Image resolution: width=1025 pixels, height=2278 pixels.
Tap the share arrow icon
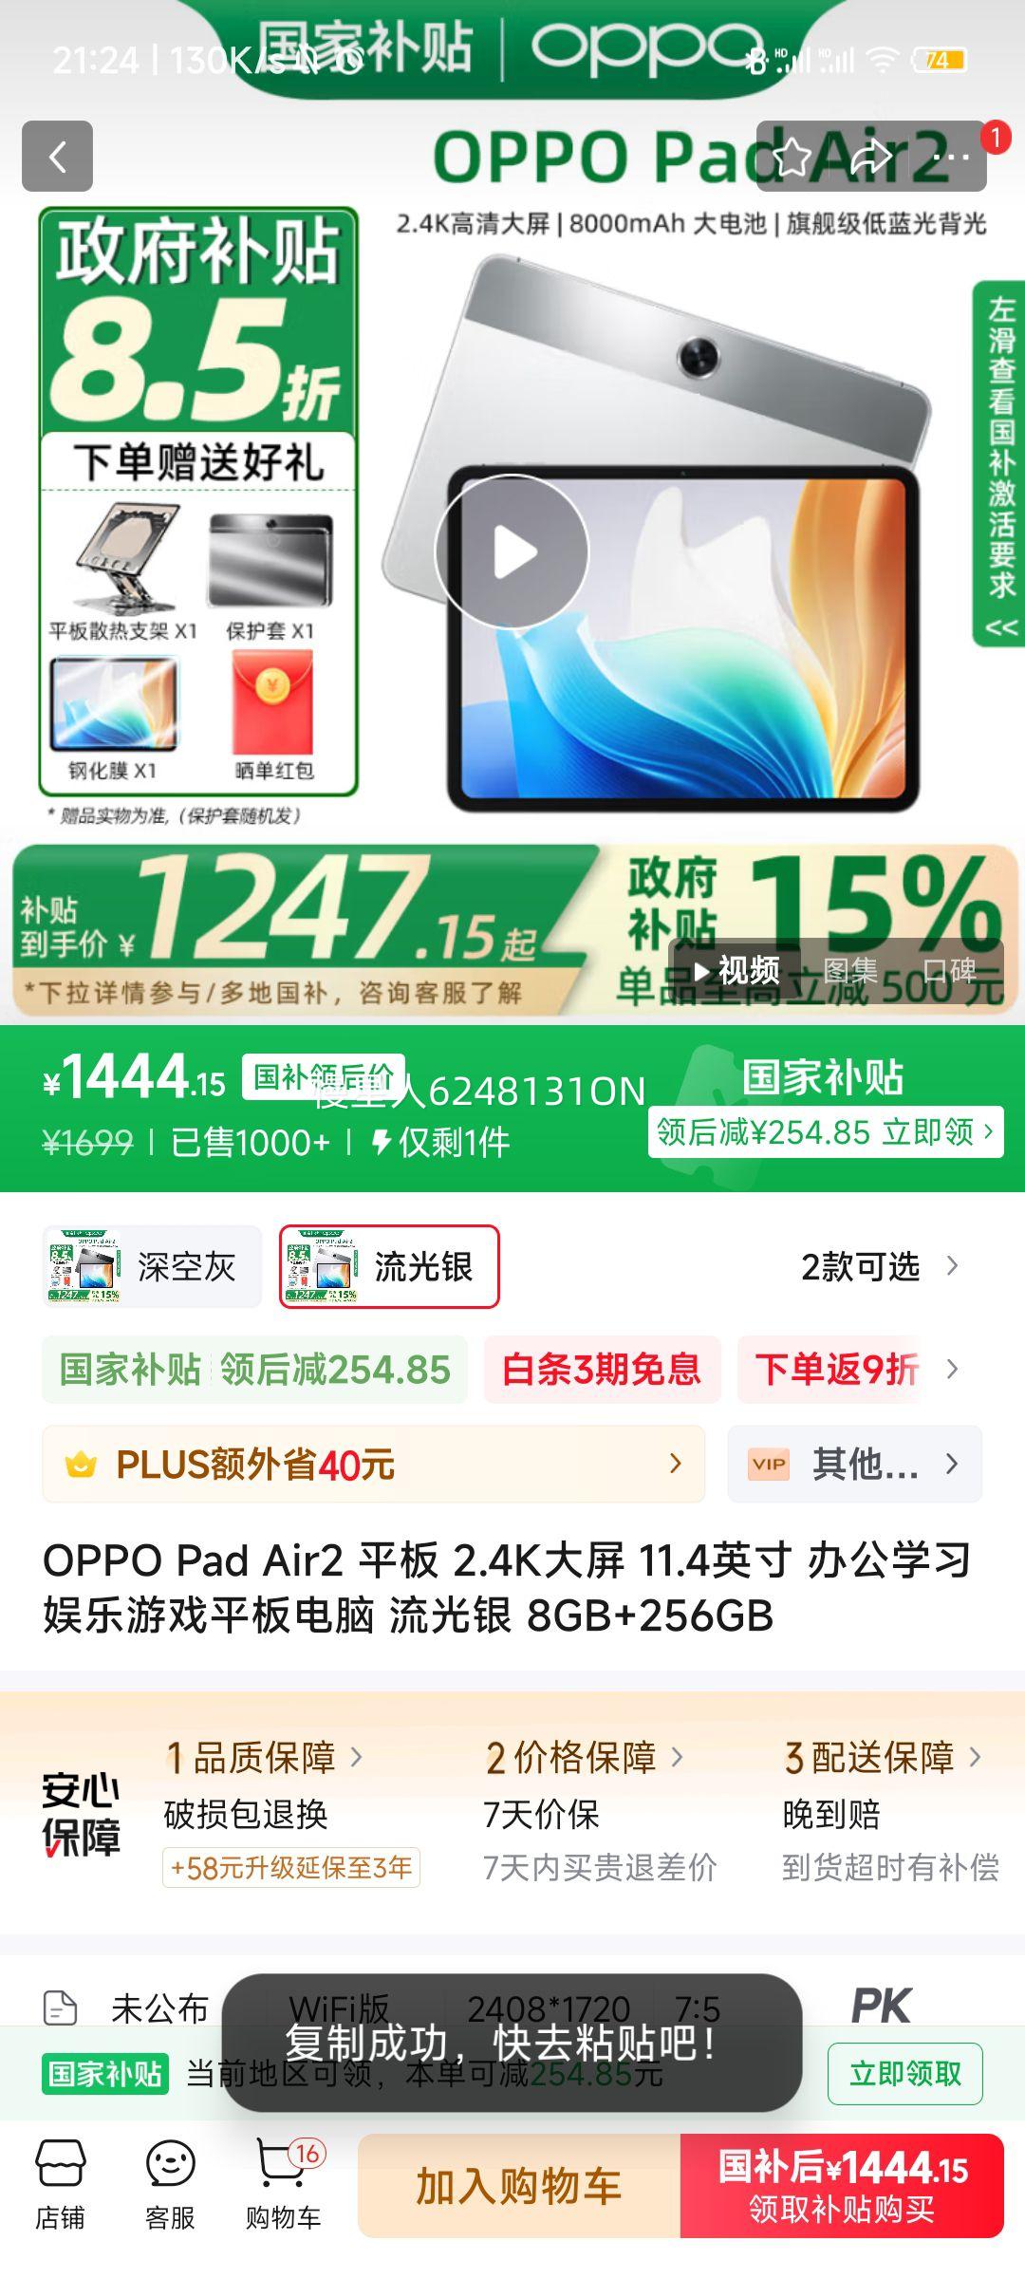[x=871, y=157]
